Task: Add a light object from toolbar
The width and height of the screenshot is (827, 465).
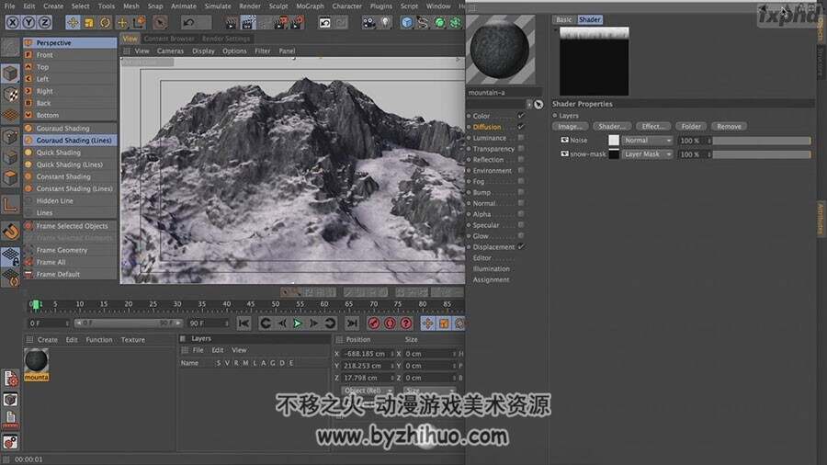Action: point(386,22)
